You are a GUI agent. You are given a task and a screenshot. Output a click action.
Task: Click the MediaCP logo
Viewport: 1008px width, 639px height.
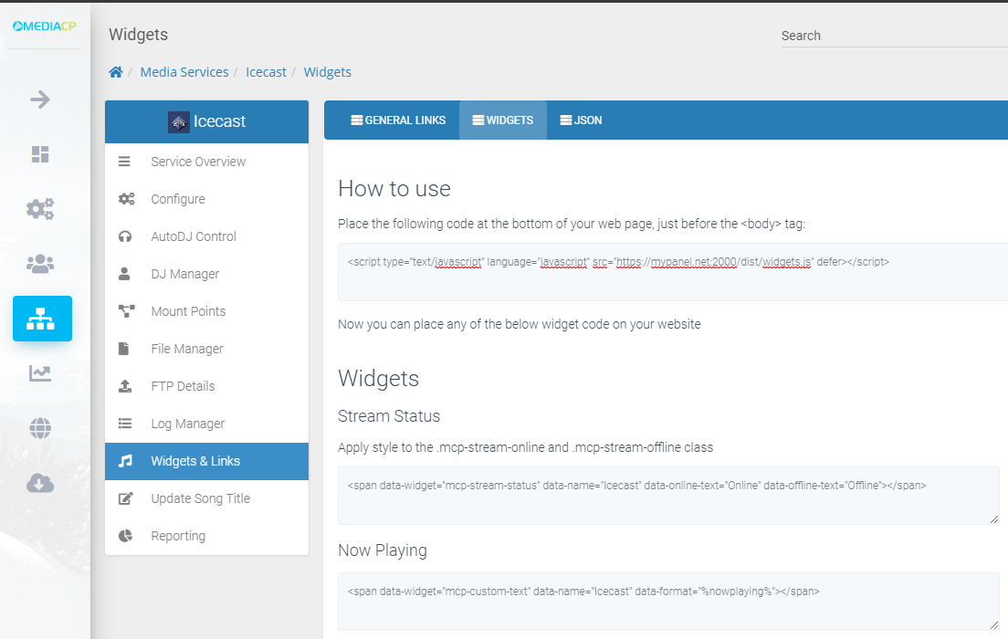(x=45, y=26)
